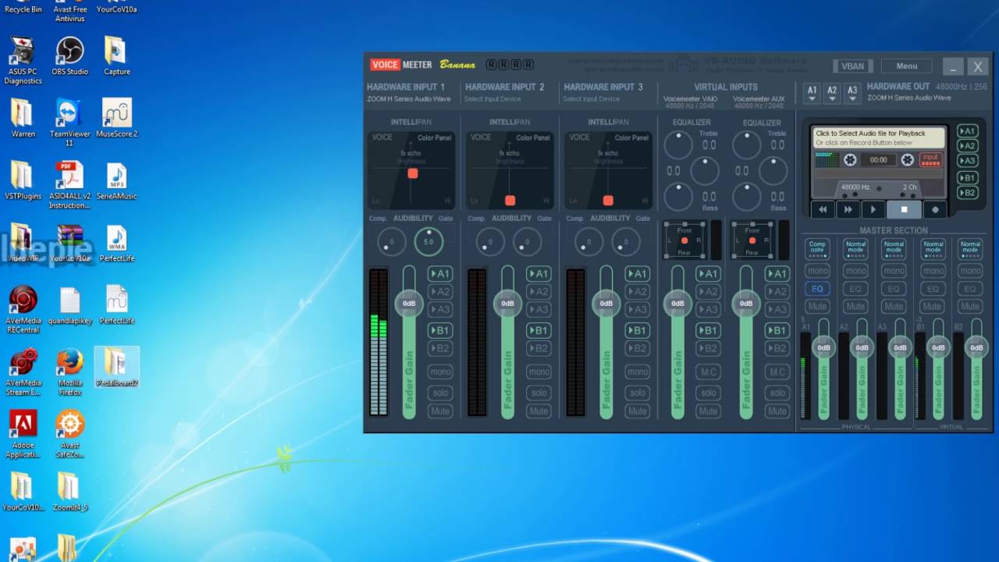Enable recorder routing to bus A3
Viewport: 999px width, 562px height.
tap(967, 161)
